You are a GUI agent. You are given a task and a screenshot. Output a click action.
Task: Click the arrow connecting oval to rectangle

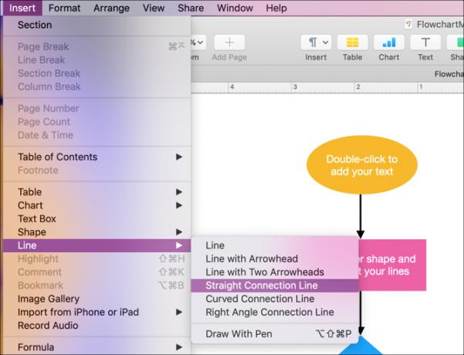click(x=361, y=217)
